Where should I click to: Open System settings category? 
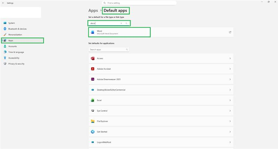point(22,23)
